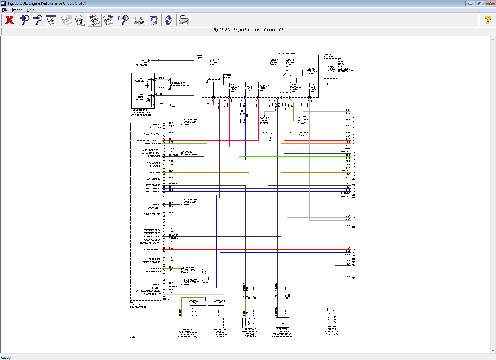Viewport: 496px width, 360px height.
Task: Print the wiring diagram
Action: [184, 20]
